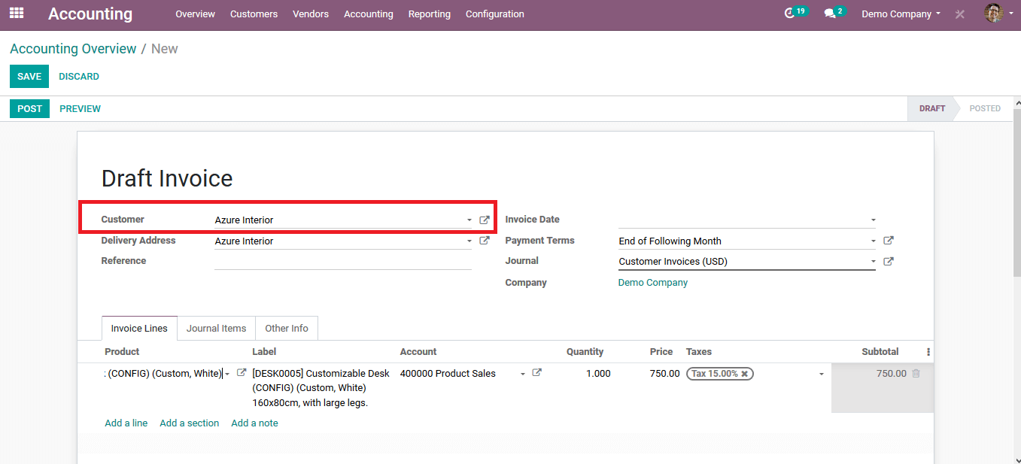This screenshot has width=1021, height=464.
Task: Delete the invoice line with trash icon
Action: 916,373
